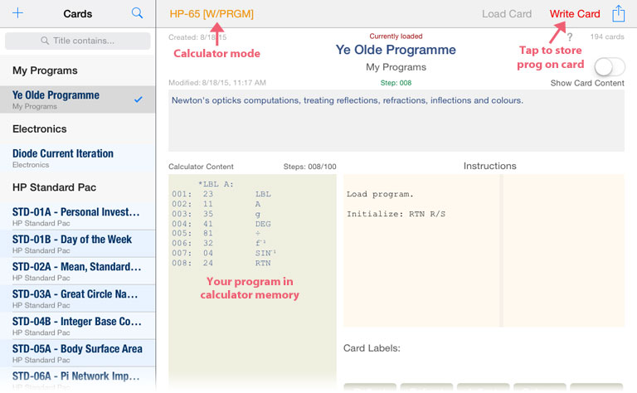Click the Initialize: RTN R/S instruction line

[x=396, y=214]
